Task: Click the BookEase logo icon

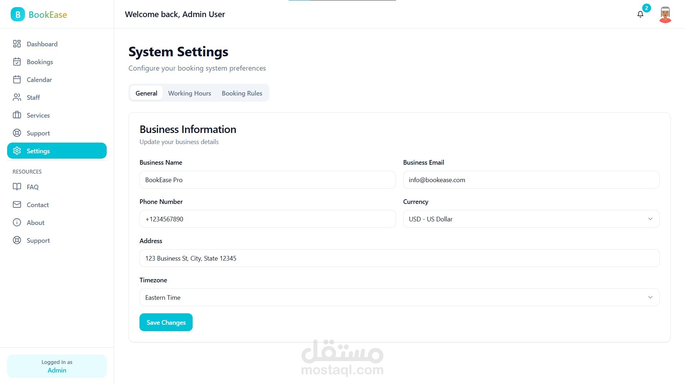Action: [x=17, y=14]
